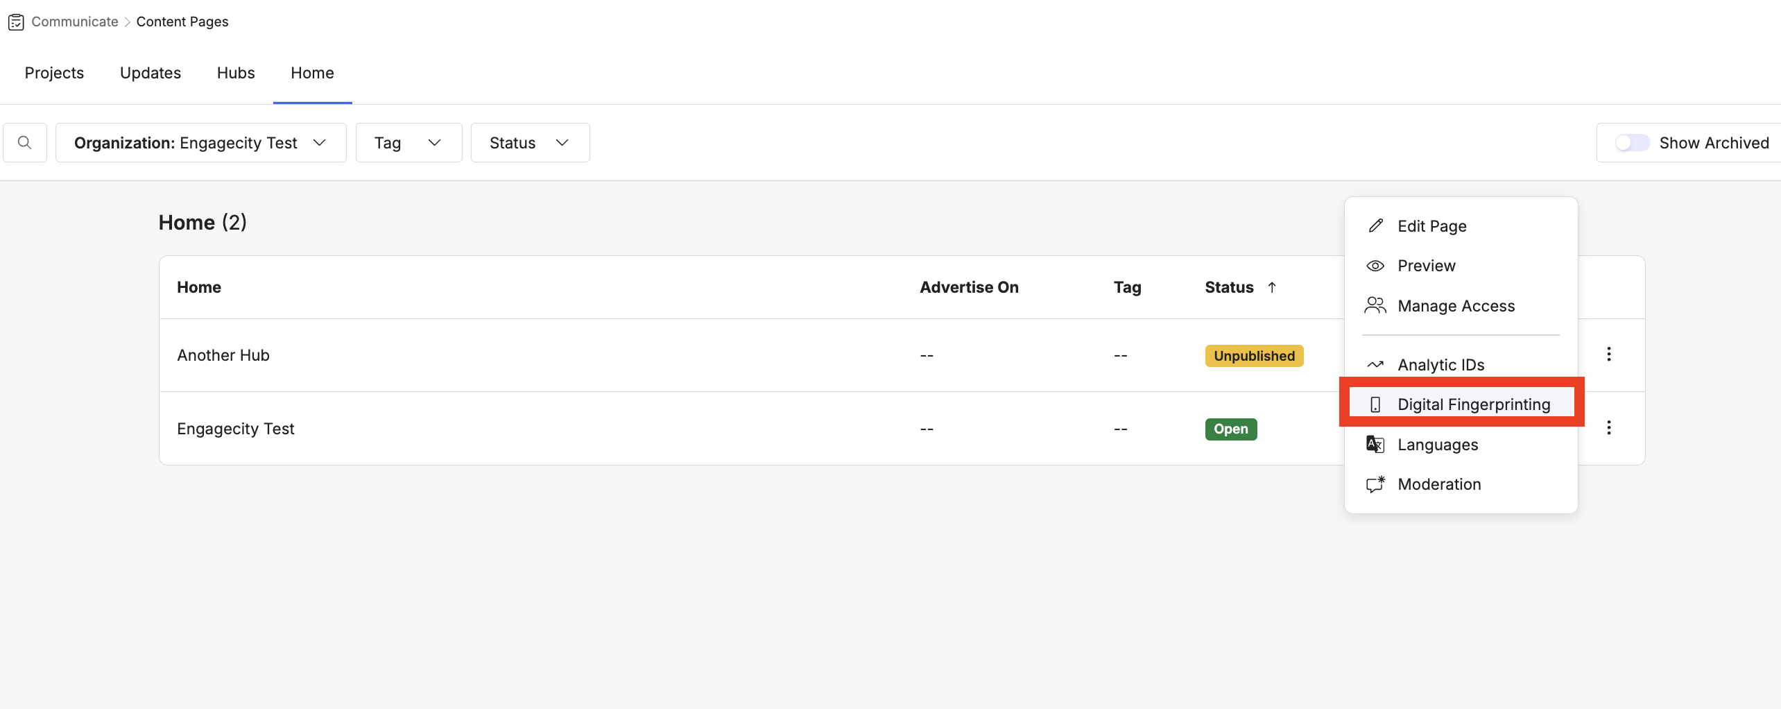This screenshot has width=1781, height=709.
Task: Select Edit Page from the context menu
Action: click(1431, 226)
